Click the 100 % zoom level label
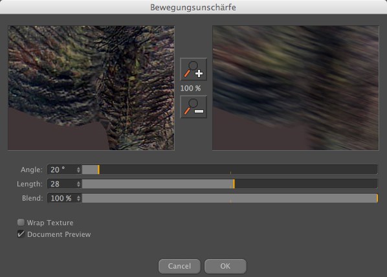 [190, 88]
